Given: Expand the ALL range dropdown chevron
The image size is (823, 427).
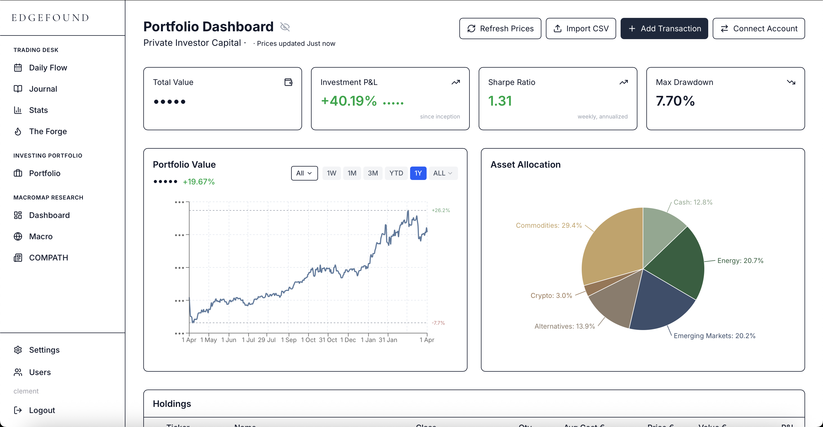Looking at the screenshot, I should pos(450,173).
